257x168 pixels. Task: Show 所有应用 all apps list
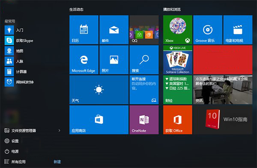click(15, 162)
